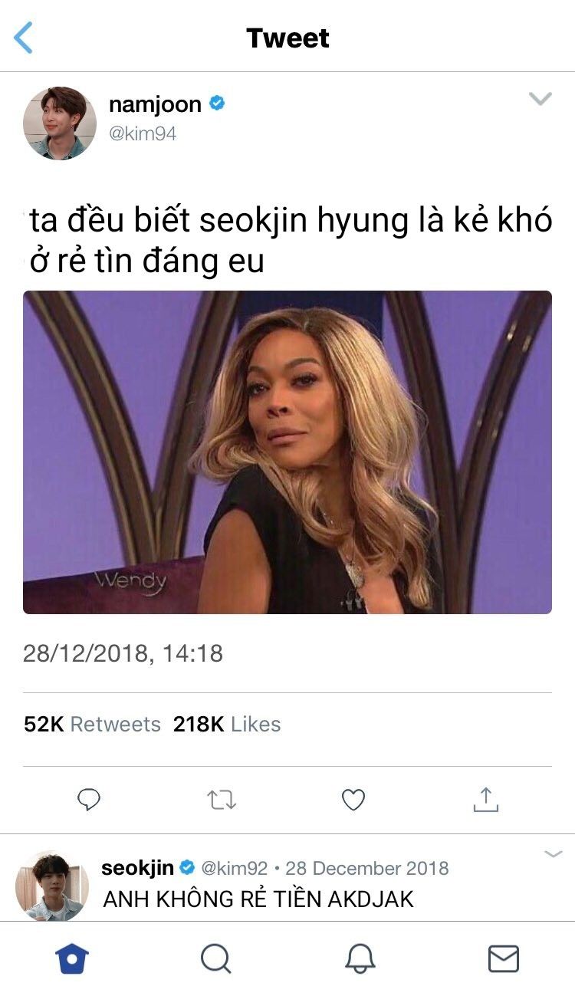This screenshot has width=575, height=996.
Task: Open the Notifications bell tab
Action: (x=360, y=959)
